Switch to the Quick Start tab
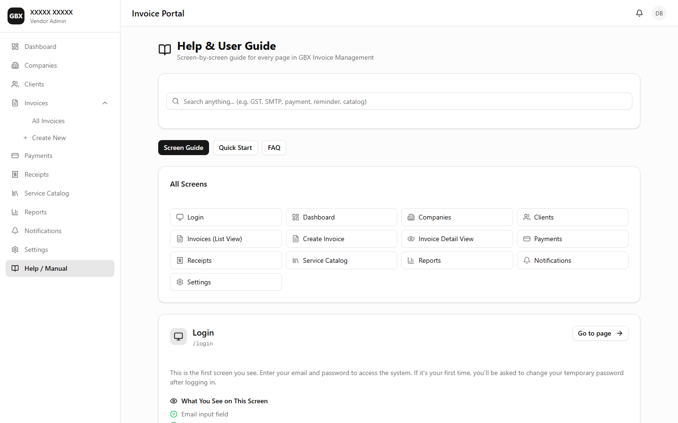The image size is (678, 423). coord(235,148)
